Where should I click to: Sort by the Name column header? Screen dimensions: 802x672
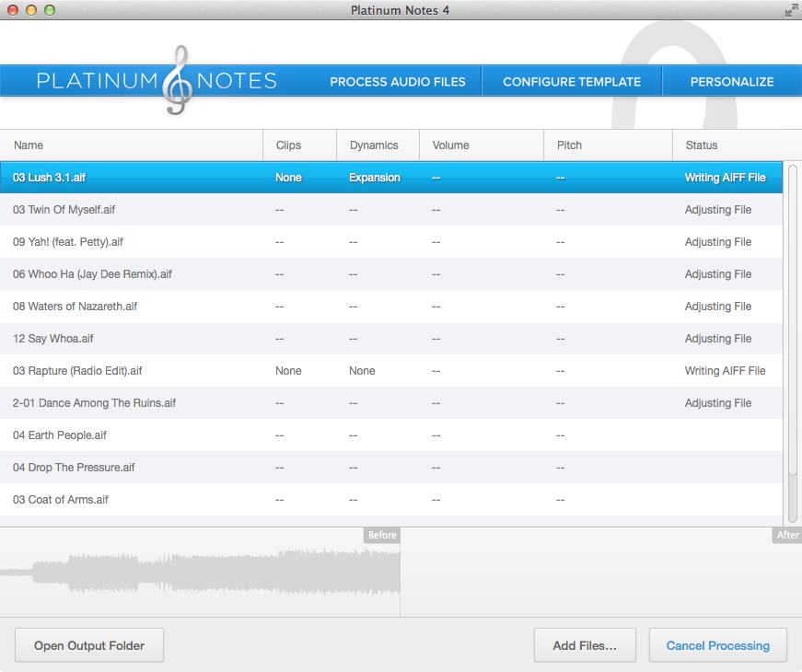pos(132,145)
